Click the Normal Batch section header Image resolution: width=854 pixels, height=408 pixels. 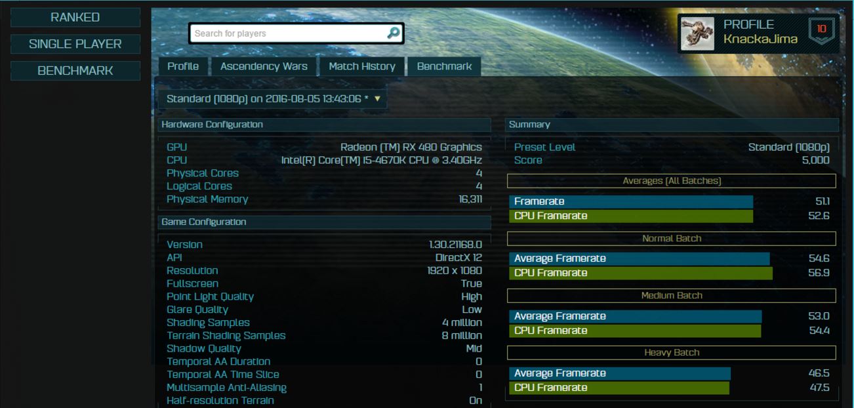(x=672, y=238)
